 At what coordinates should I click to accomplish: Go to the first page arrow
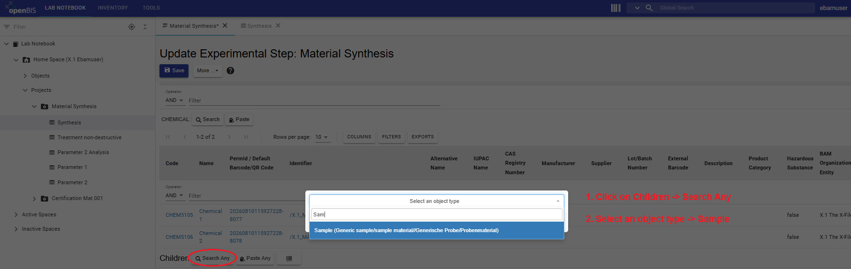pyautogui.click(x=168, y=137)
